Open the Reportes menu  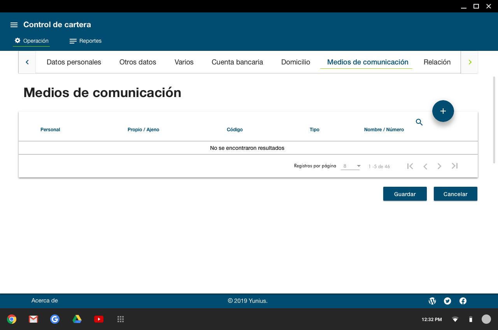[86, 41]
